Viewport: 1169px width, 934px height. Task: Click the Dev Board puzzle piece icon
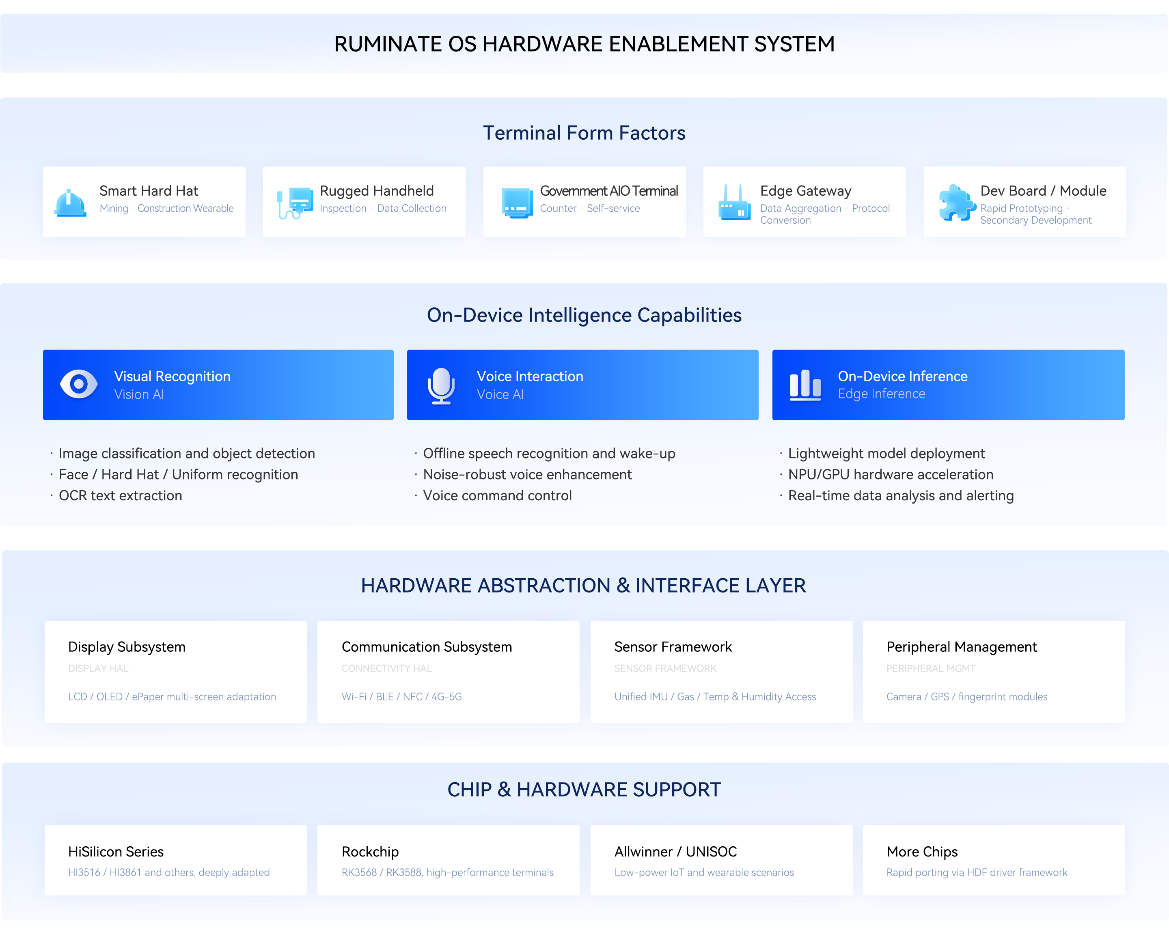[x=958, y=202]
